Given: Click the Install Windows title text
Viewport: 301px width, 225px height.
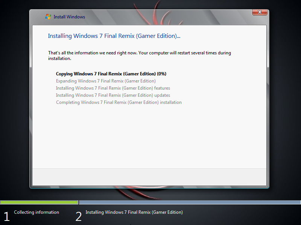Looking at the screenshot, I should click(69, 17).
